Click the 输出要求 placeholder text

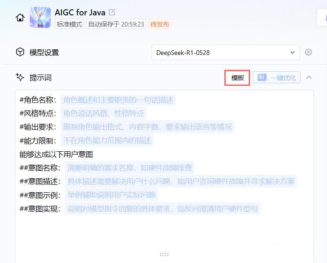pos(147,127)
